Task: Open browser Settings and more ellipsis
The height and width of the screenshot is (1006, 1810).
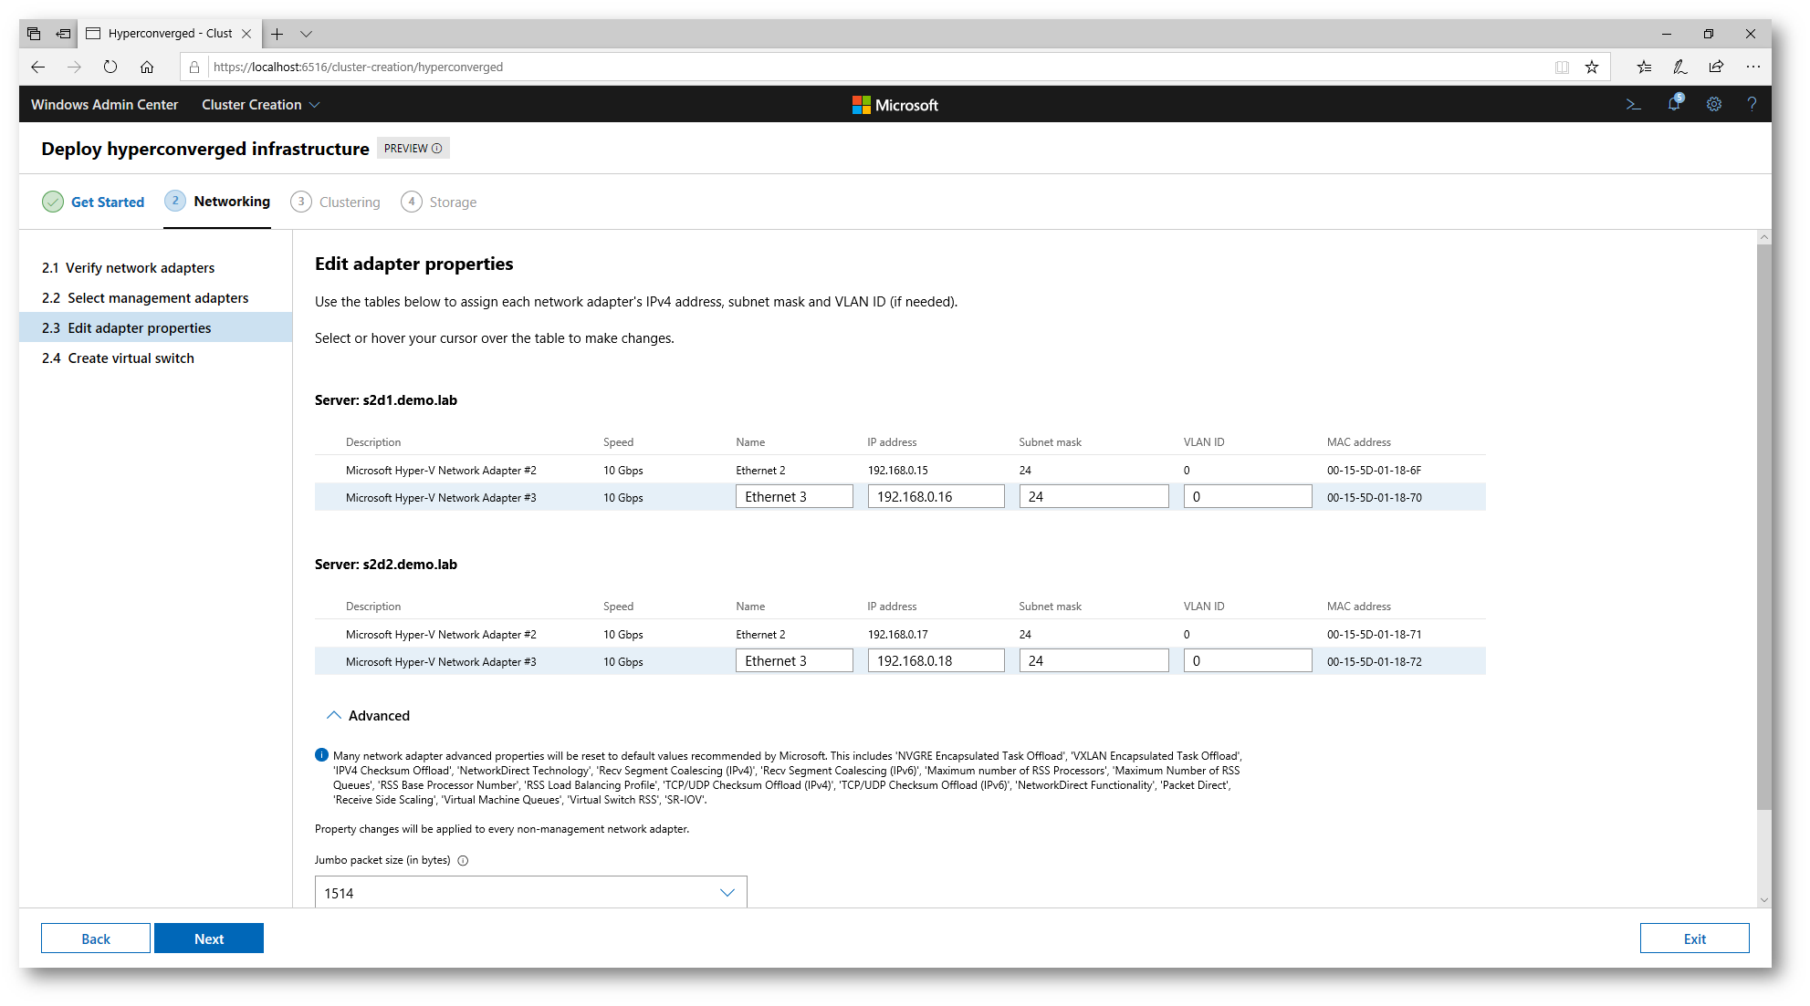Action: coord(1752,67)
